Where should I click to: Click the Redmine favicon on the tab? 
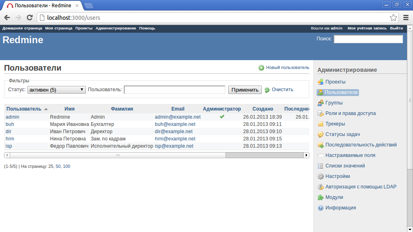tap(10, 6)
